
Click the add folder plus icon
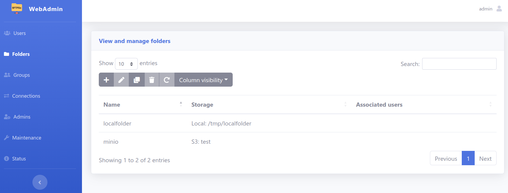(106, 80)
